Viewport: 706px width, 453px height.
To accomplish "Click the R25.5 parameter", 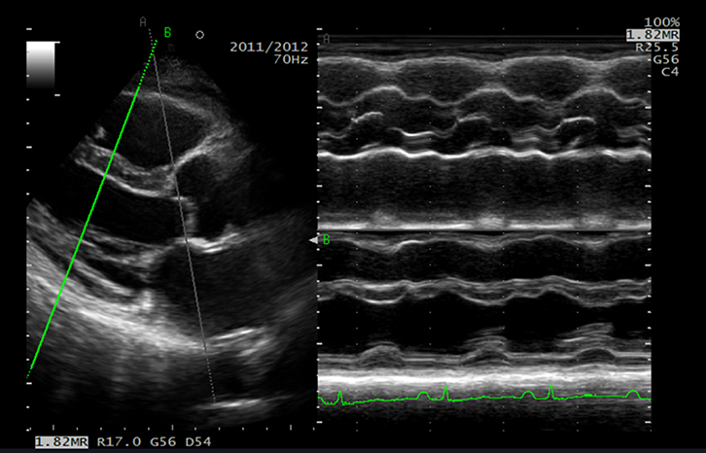I will click(655, 46).
